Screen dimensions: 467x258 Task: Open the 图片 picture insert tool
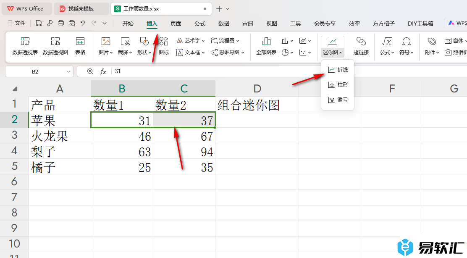pos(106,46)
